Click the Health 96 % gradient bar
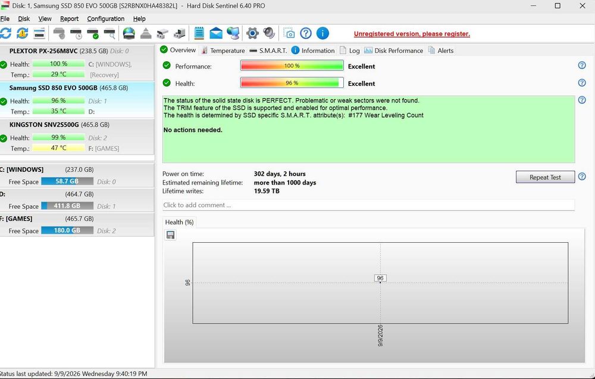Screen dimensions: 595x379 [x=292, y=83]
